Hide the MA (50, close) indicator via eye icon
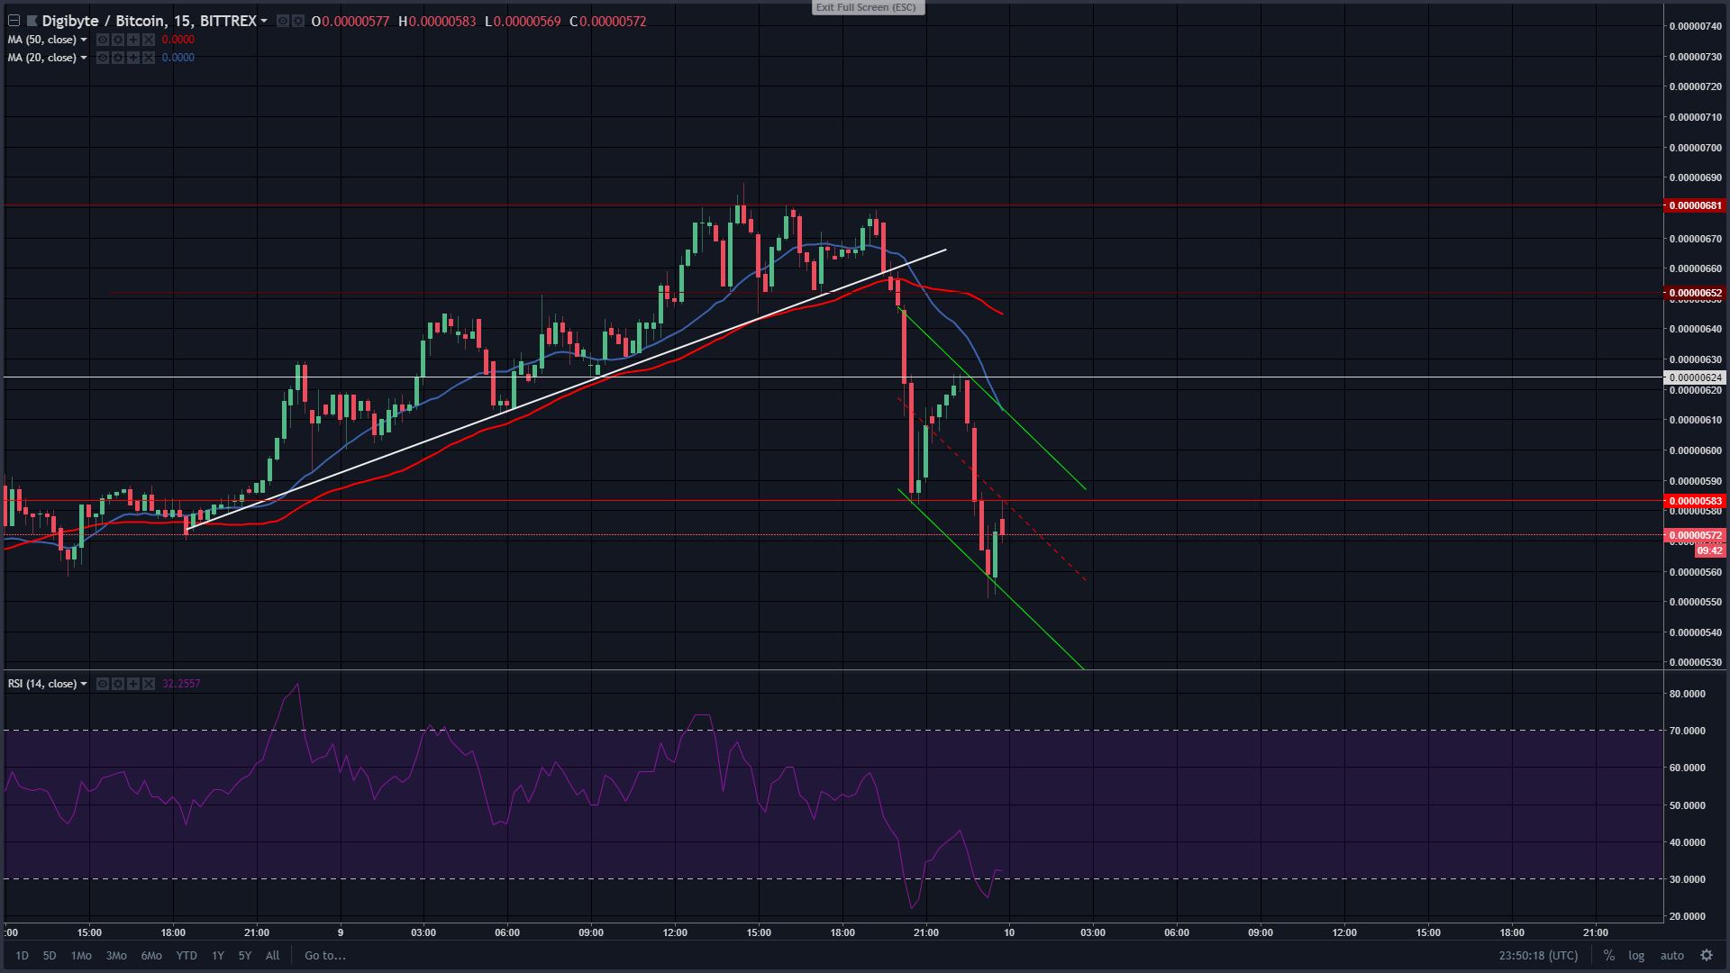Screen dimensions: 1730x973 pyautogui.click(x=103, y=40)
